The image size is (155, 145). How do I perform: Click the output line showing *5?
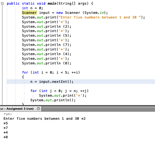[5, 123]
